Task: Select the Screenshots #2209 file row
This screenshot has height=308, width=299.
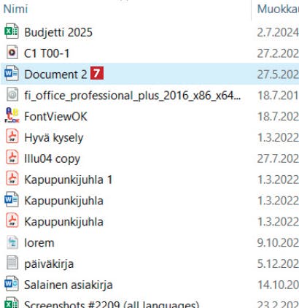Action: point(149,304)
